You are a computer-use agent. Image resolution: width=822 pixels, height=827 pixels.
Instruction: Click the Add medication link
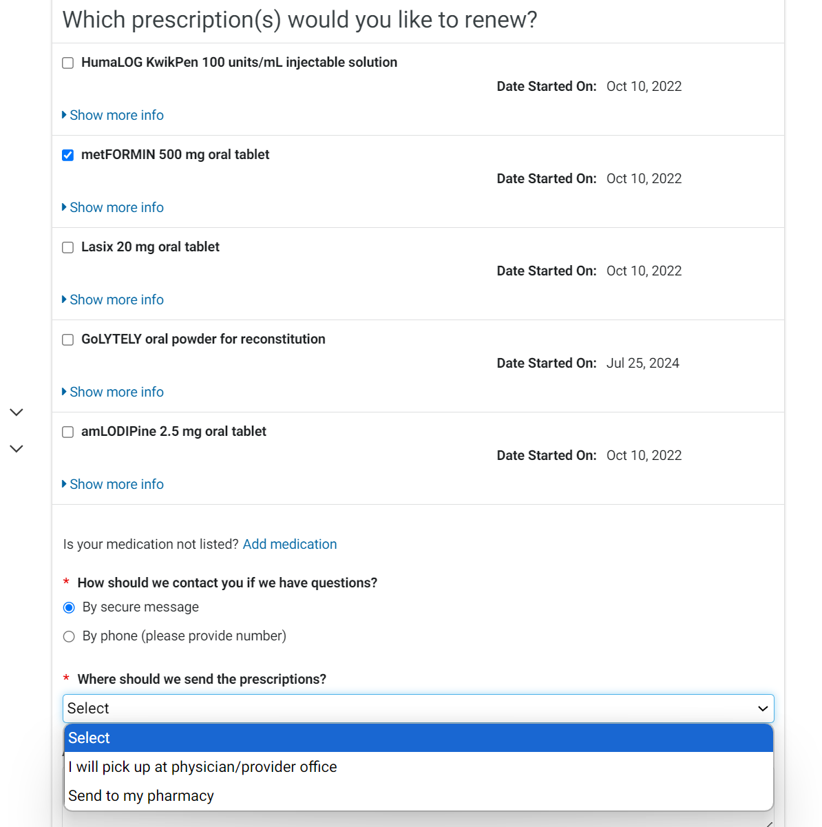(x=290, y=544)
